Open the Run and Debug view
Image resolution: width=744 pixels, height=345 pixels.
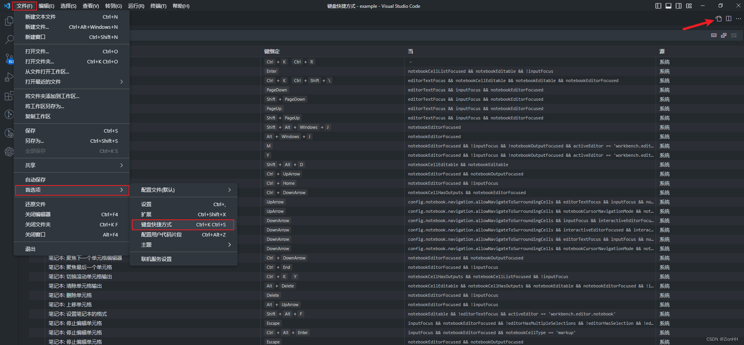click(9, 77)
